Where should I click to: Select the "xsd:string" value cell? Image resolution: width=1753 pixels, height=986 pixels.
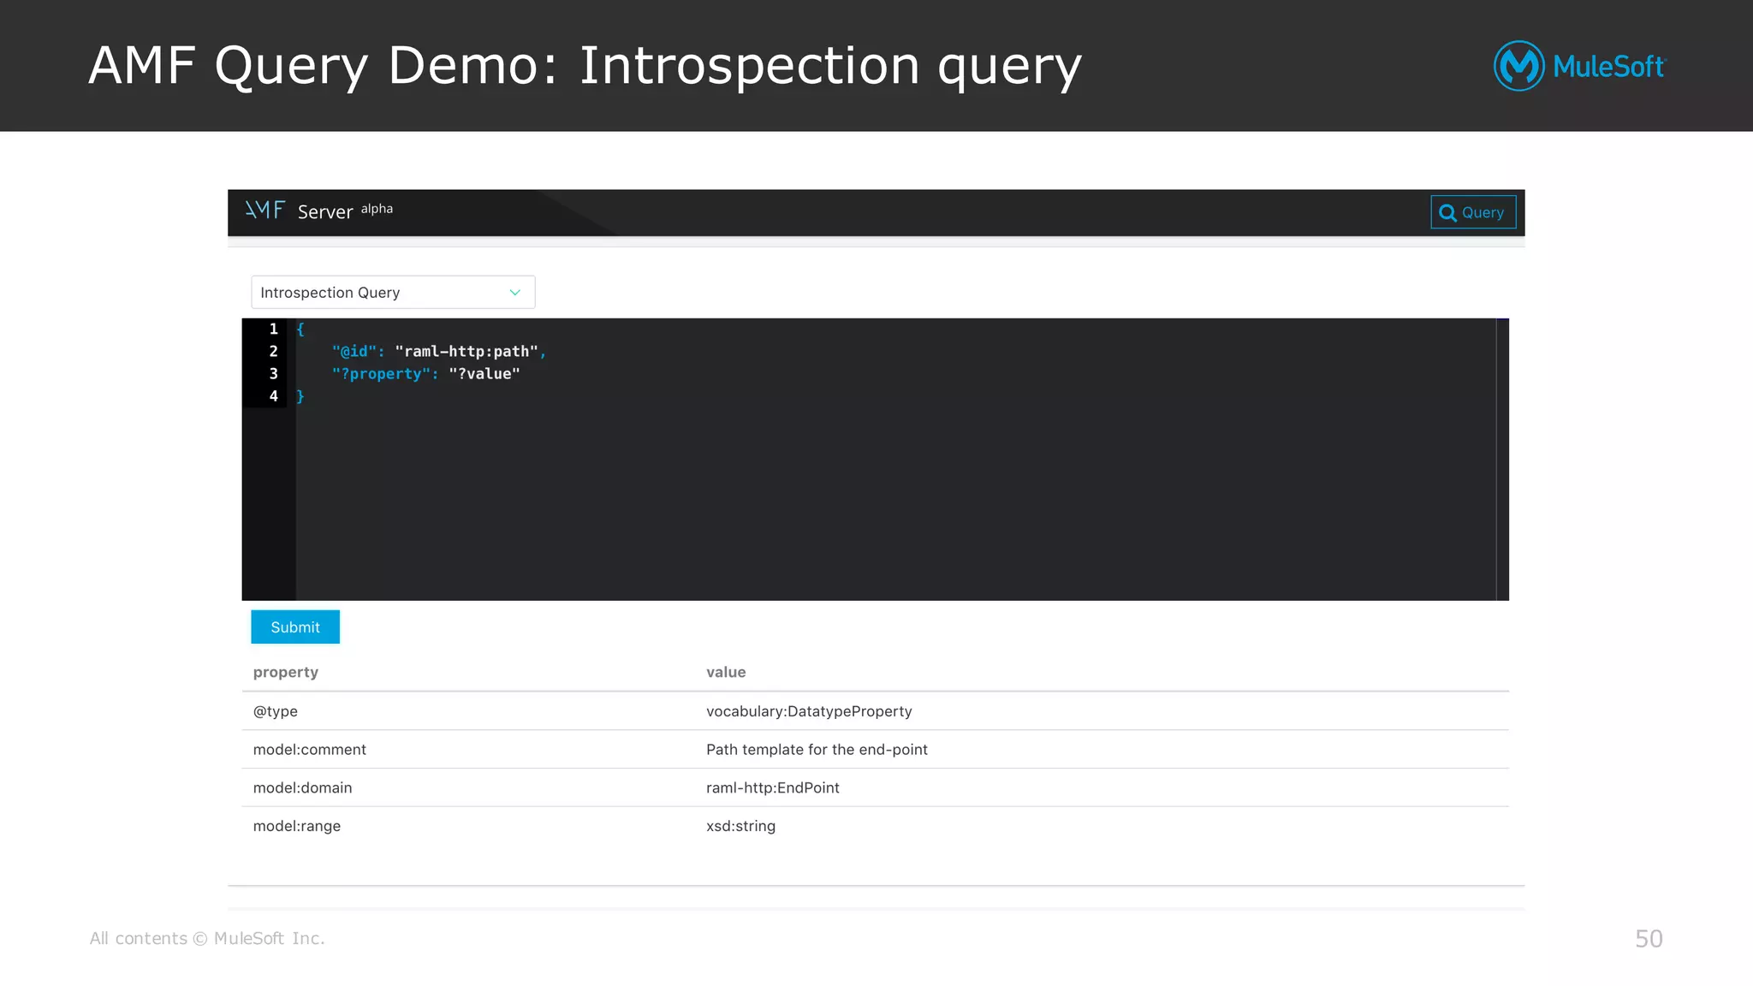740,826
